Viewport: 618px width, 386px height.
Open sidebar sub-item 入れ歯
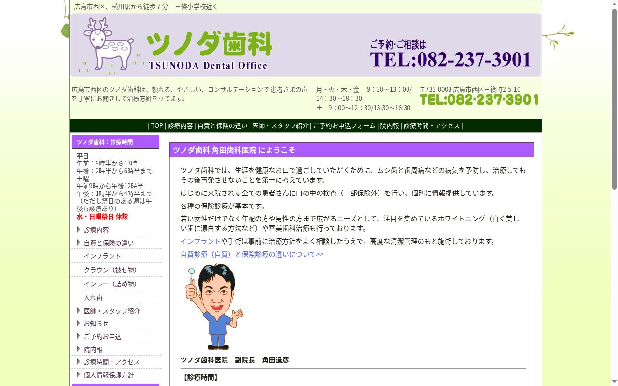(x=93, y=298)
